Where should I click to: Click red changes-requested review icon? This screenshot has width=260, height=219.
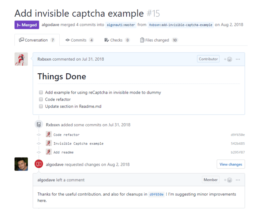pos(39,164)
